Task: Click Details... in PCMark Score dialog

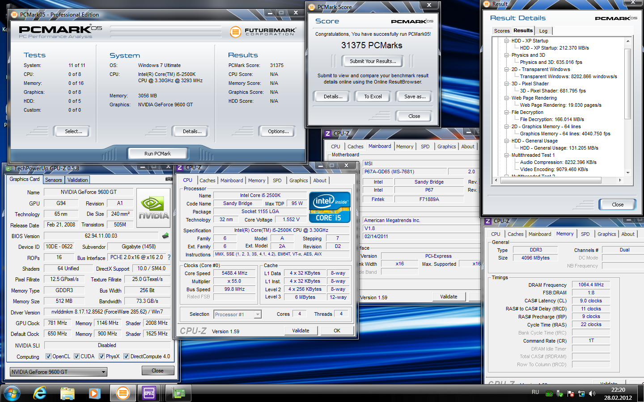Action: (333, 96)
